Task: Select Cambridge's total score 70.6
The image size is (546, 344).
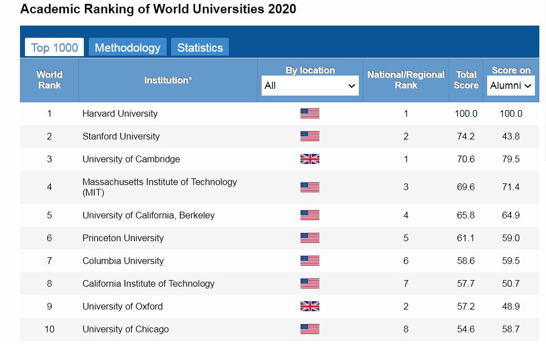Action: coord(466,159)
